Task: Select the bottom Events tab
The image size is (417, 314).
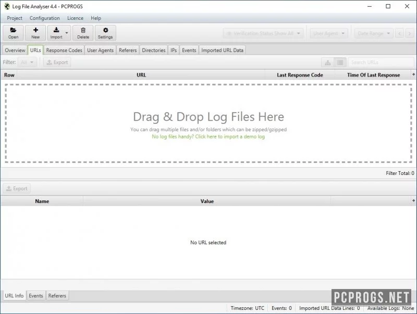Action: click(36, 296)
